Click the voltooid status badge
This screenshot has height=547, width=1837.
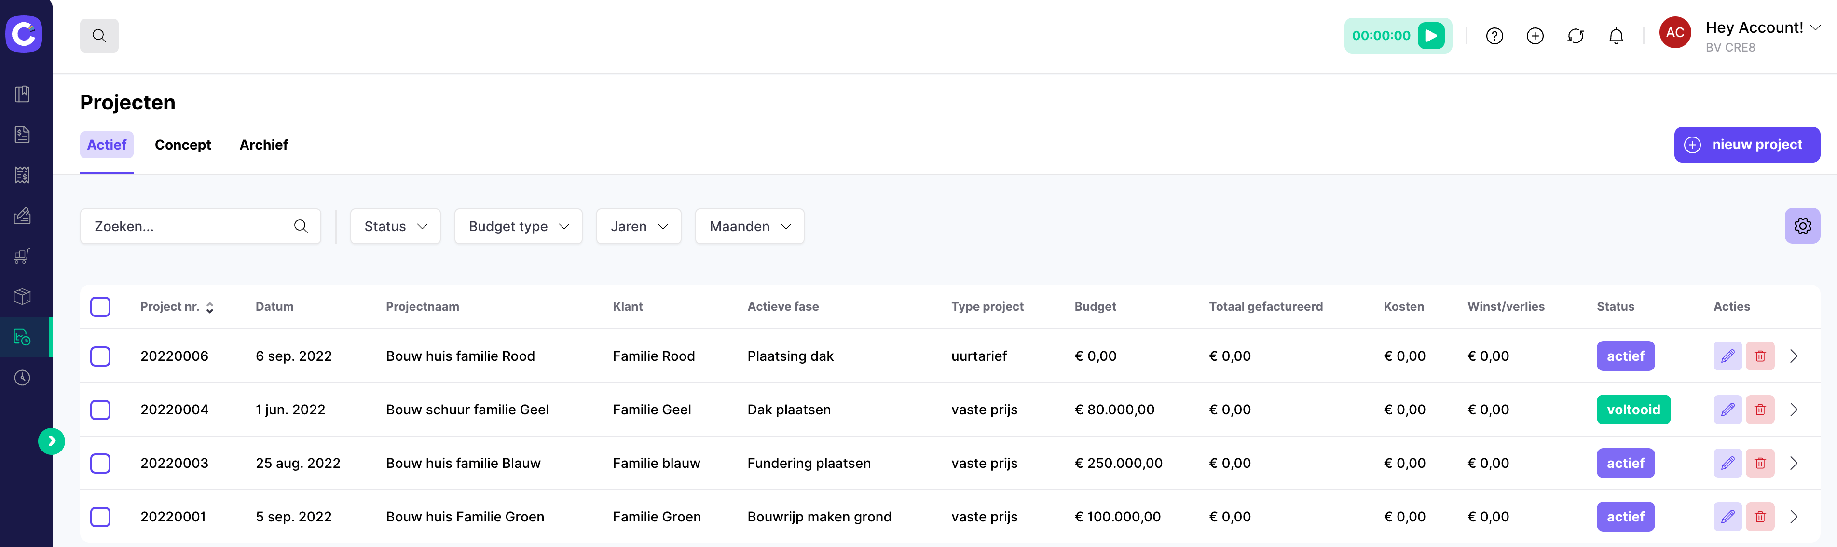1633,410
